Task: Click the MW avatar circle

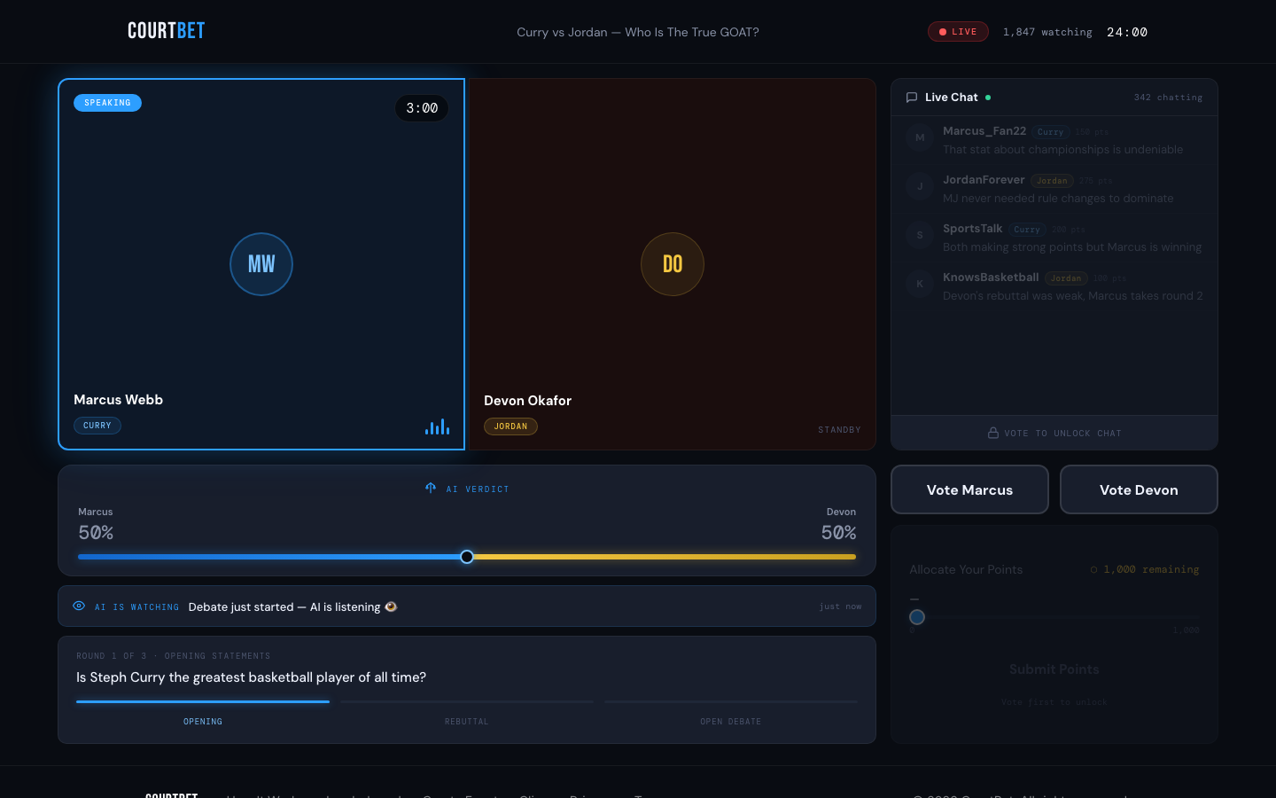Action: (261, 264)
